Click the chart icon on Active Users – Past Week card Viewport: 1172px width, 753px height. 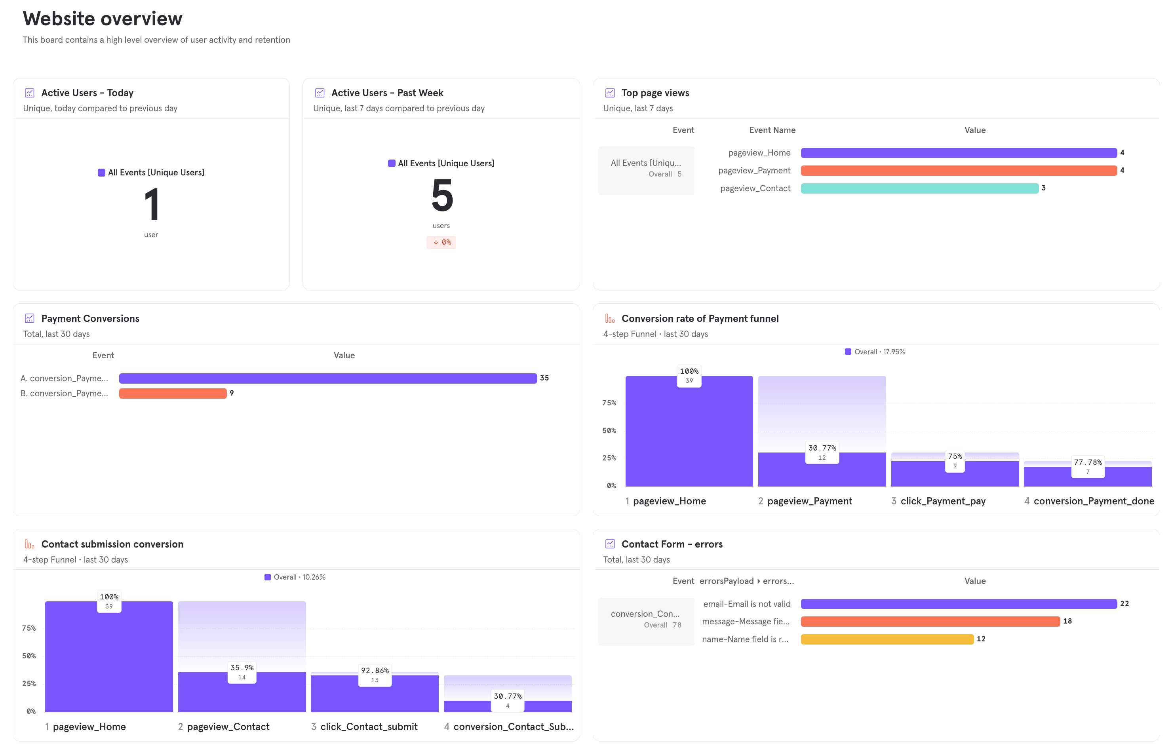click(x=320, y=92)
